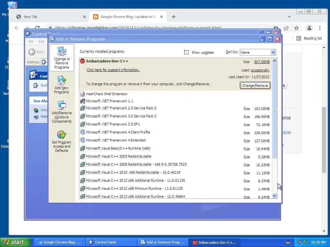
Task: Open Control Panel Edit menu
Action: pos(41,41)
